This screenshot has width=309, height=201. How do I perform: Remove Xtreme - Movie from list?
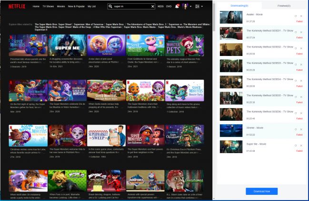[301, 129]
